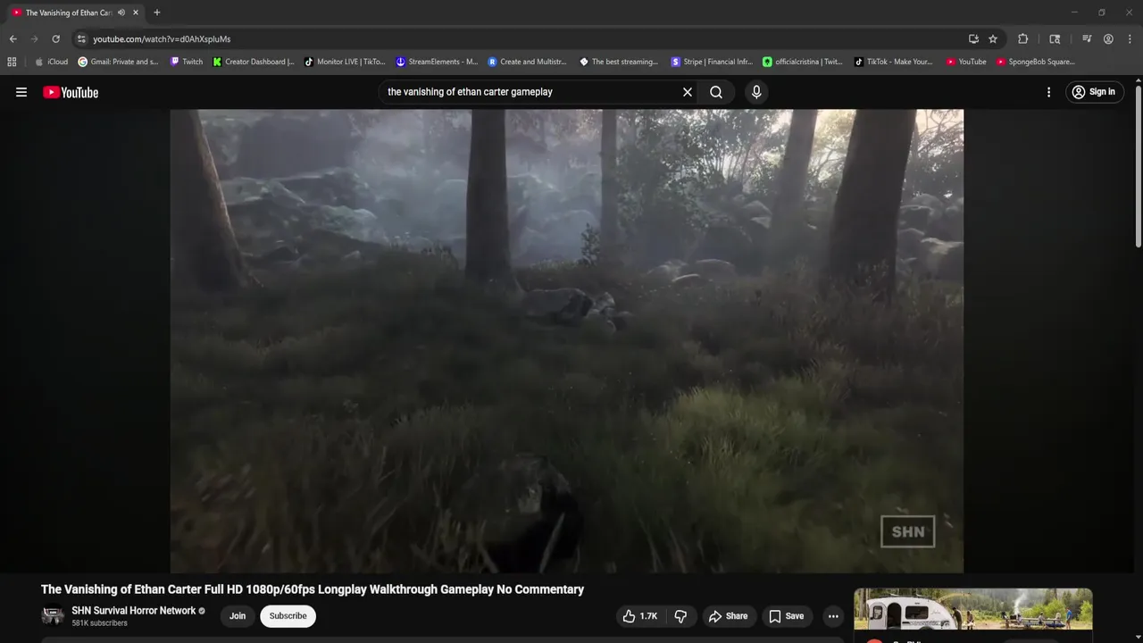This screenshot has height=643, width=1143.
Task: Install app icon in address bar
Action: 973,39
